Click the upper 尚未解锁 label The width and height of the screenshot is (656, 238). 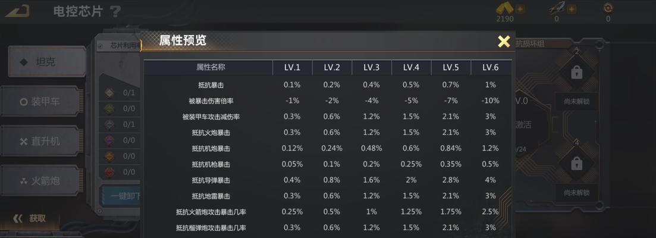click(576, 102)
